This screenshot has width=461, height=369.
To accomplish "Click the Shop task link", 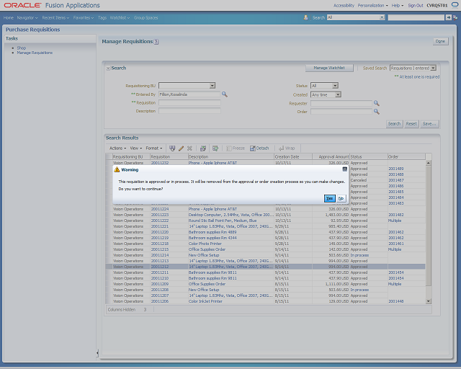I will click(22, 48).
